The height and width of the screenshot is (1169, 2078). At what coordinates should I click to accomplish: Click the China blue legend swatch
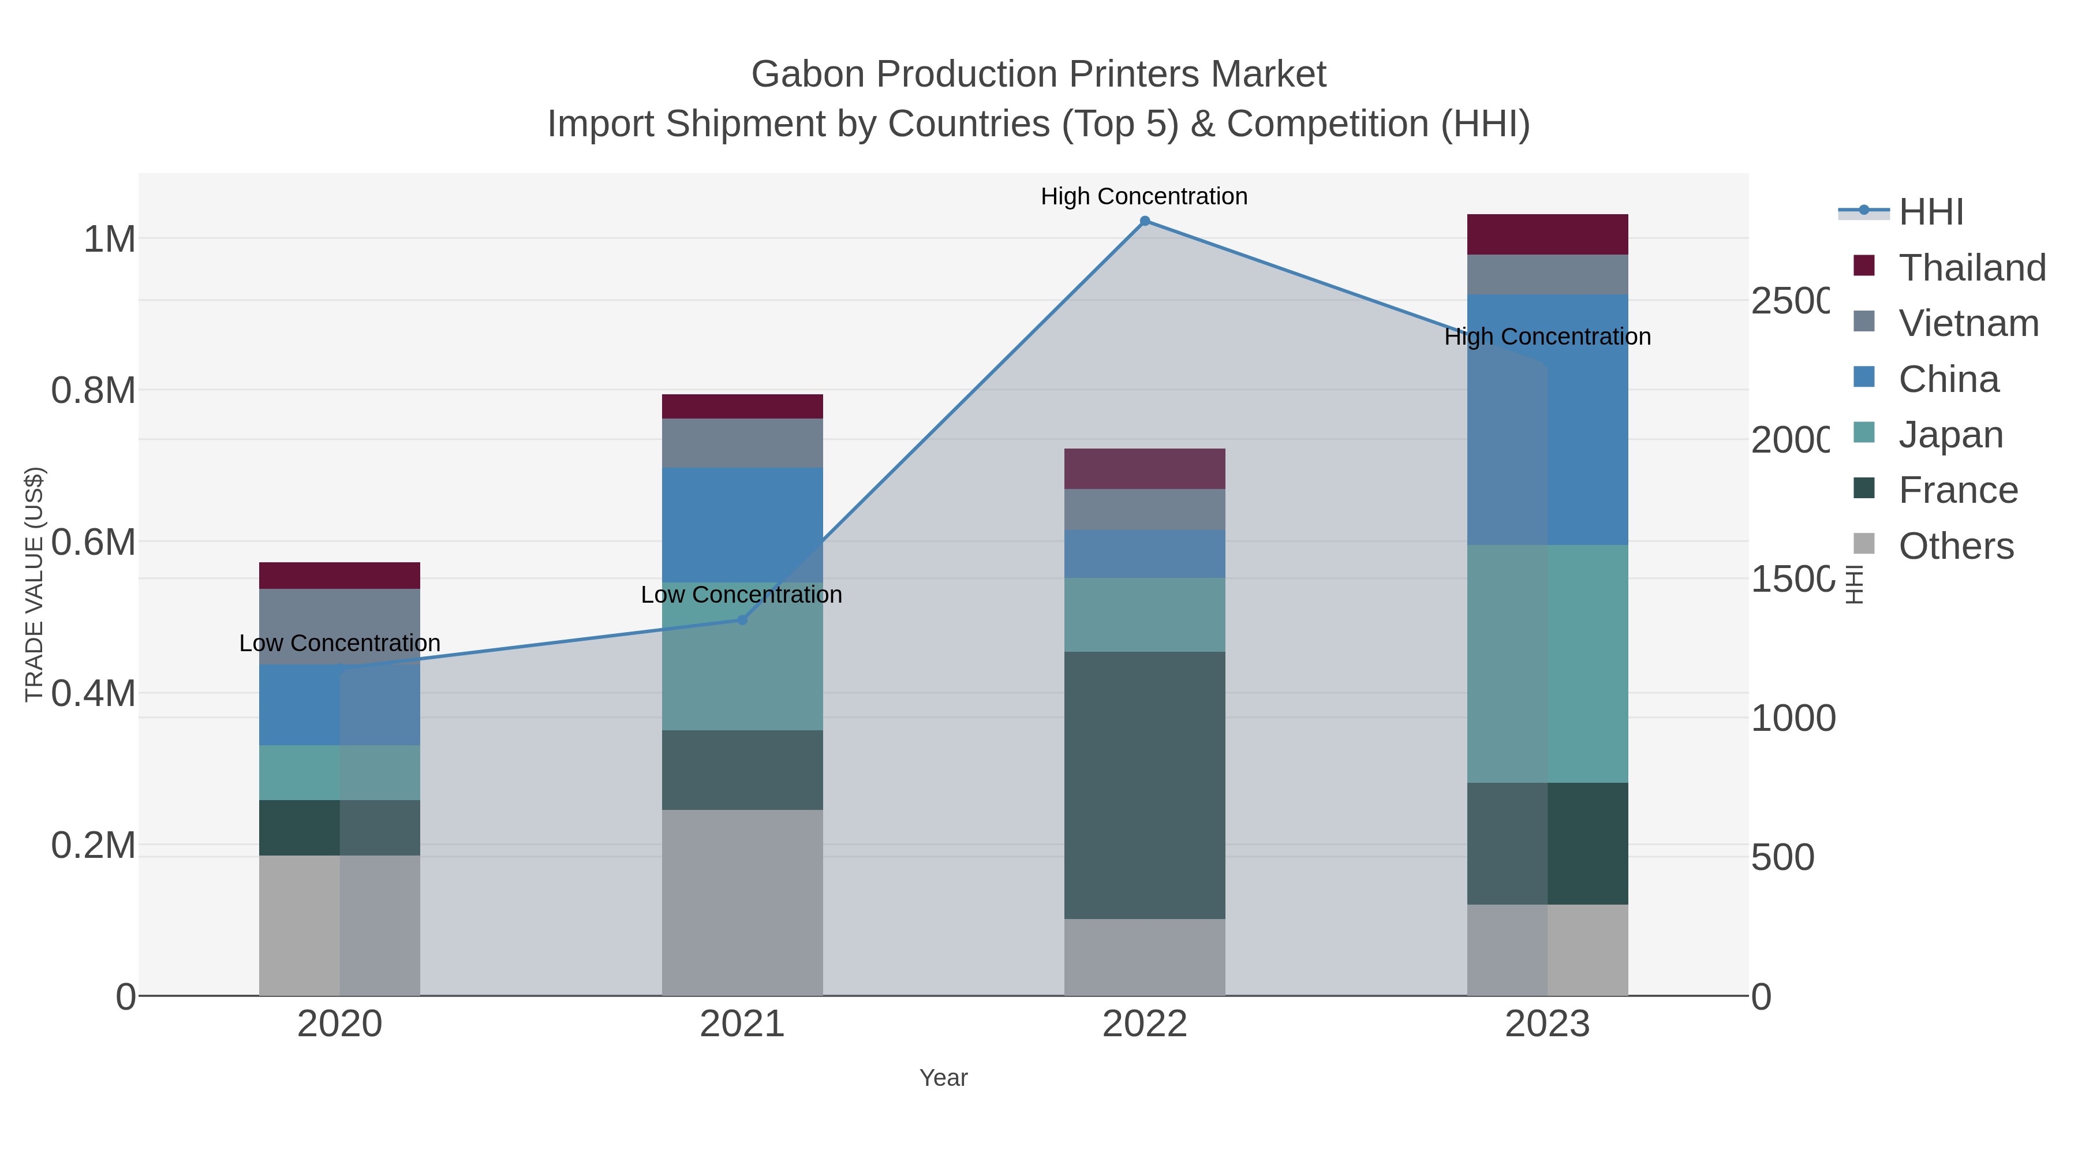coord(1864,377)
